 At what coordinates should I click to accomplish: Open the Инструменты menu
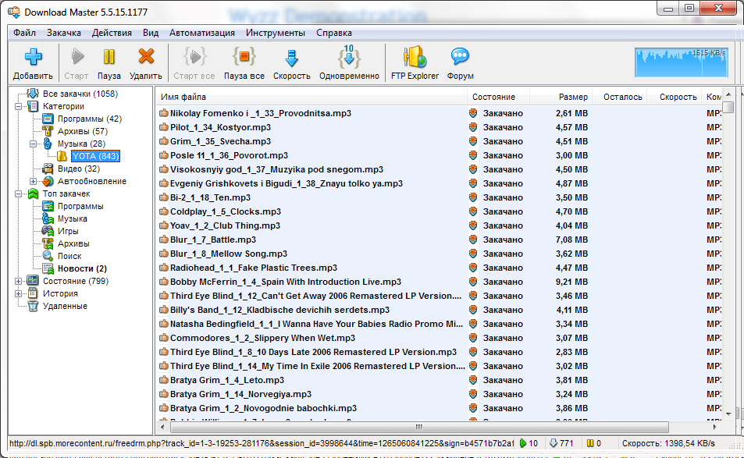(x=276, y=33)
